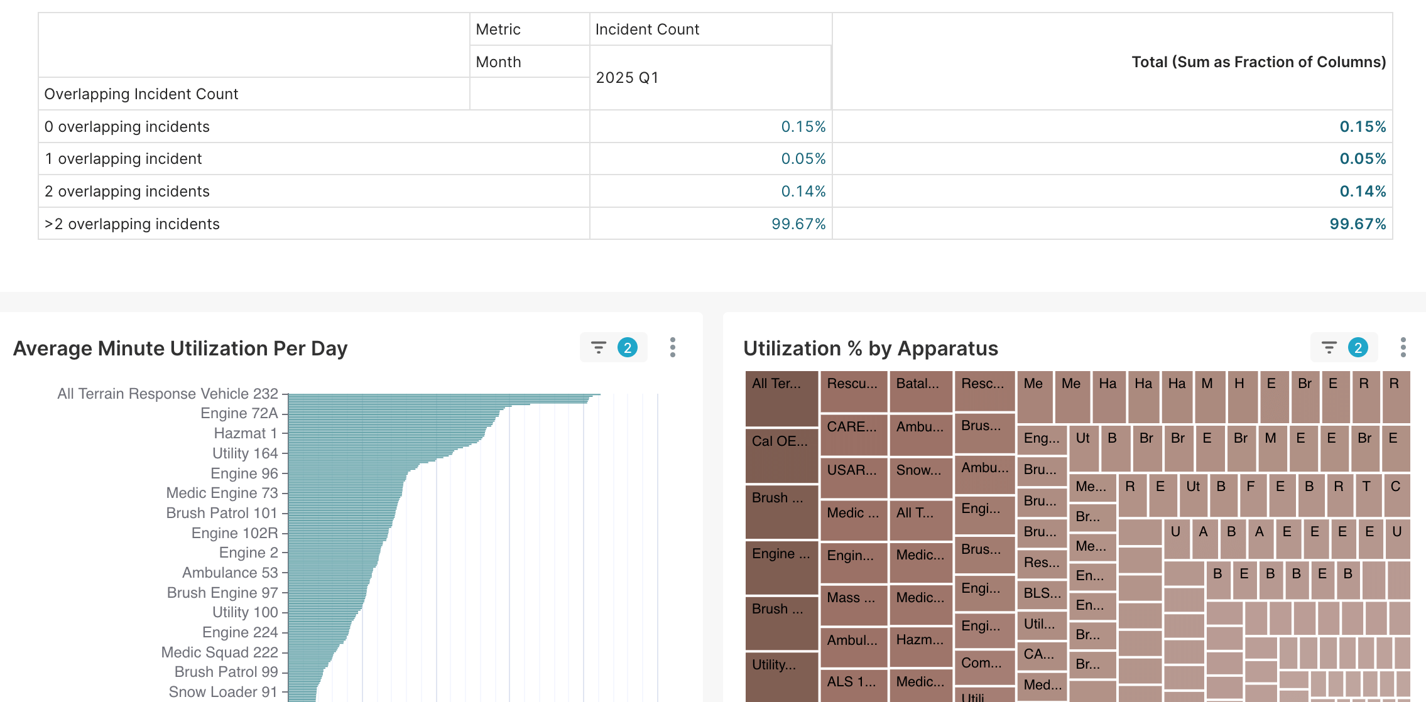This screenshot has height=702, width=1426.
Task: Click the 'Hazm...' treemap tile
Action: [x=920, y=647]
